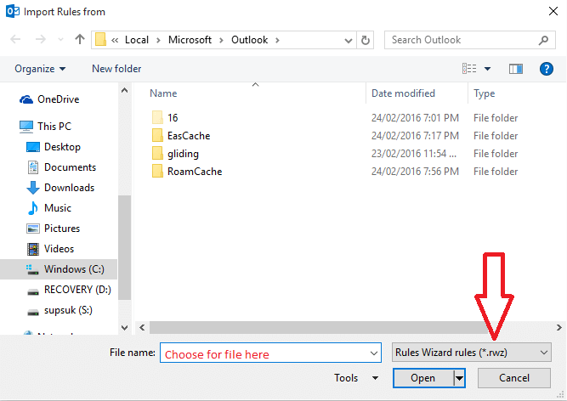
Task: Go forward using the forward arrow
Action: (41, 39)
